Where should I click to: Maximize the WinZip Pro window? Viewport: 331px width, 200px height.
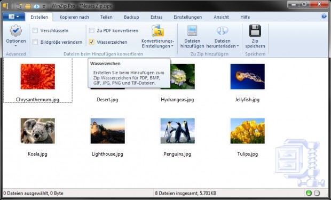point(304,4)
